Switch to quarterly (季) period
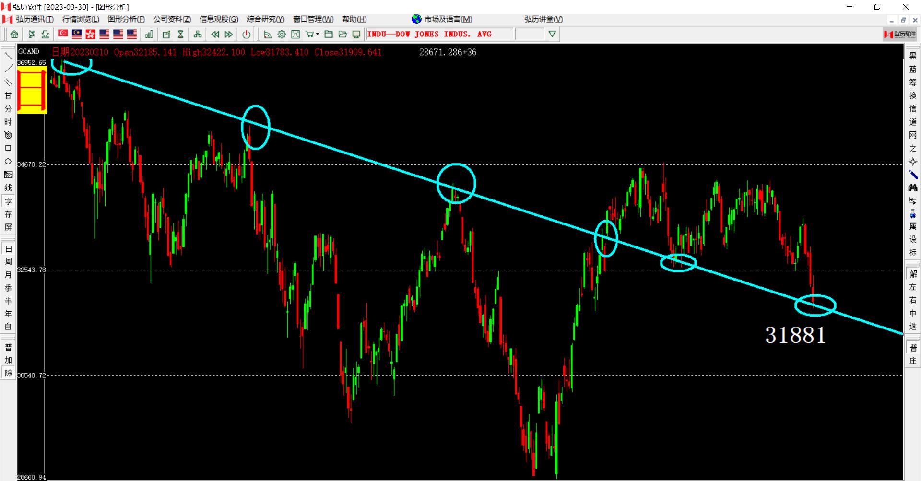Screen dimensions: 921x481 8,288
